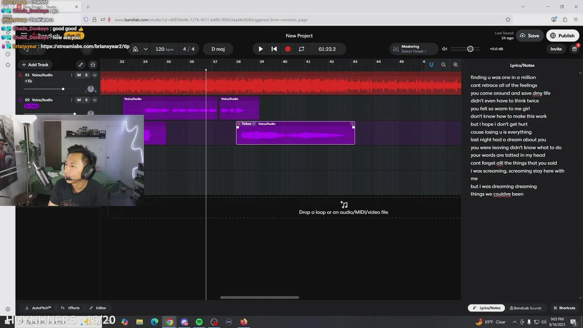Toggle the track collapse icon beside Add Track
This screenshot has width=583, height=328.
pyautogui.click(x=93, y=65)
